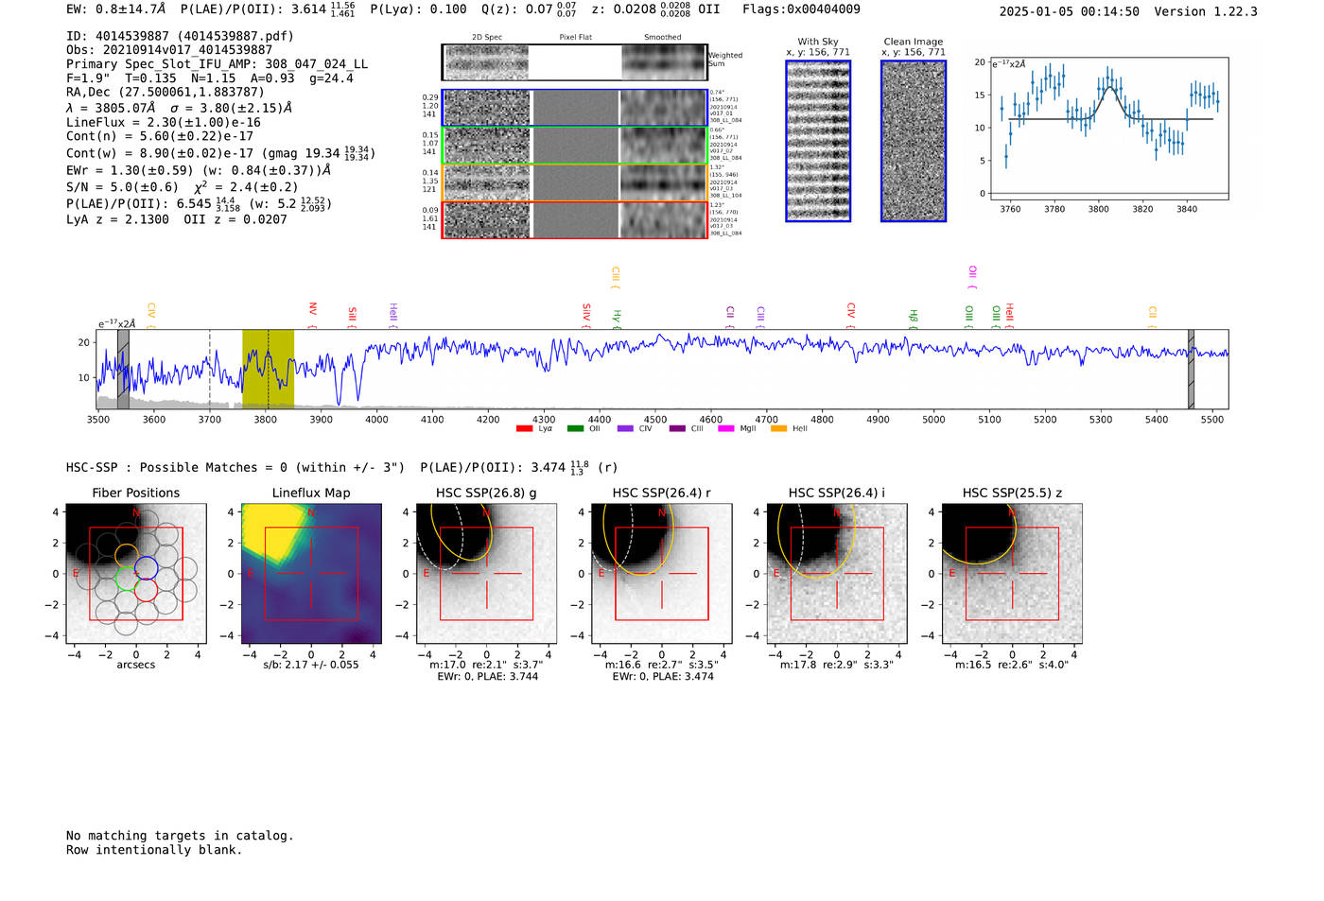Select the red-bordered fiber cutout row
Image resolution: width=1324 pixels, height=901 pixels.
[x=575, y=219]
